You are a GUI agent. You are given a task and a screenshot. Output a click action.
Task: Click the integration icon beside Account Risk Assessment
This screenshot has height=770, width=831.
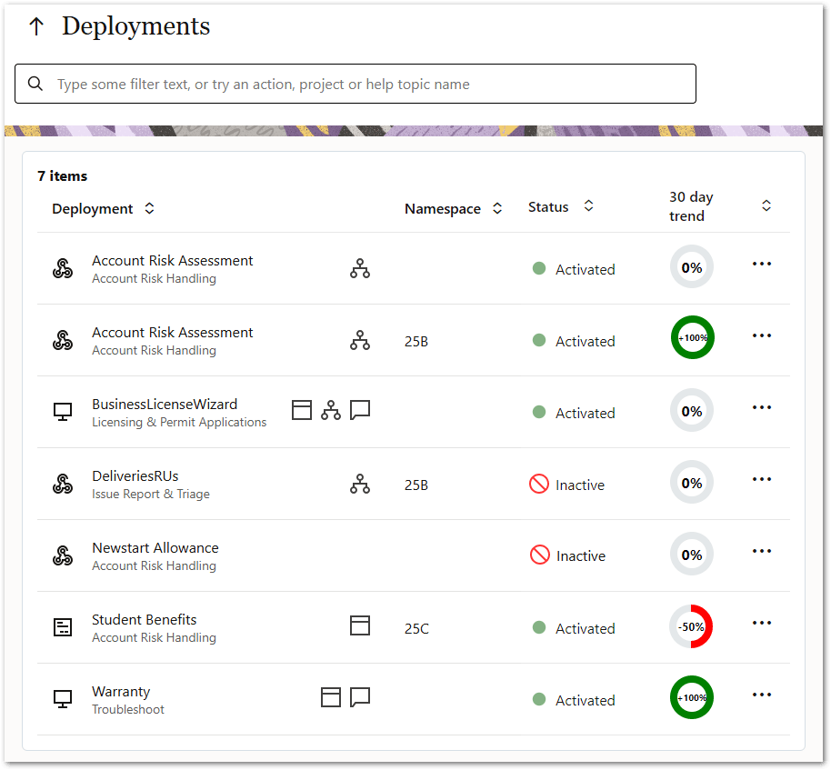tap(63, 266)
